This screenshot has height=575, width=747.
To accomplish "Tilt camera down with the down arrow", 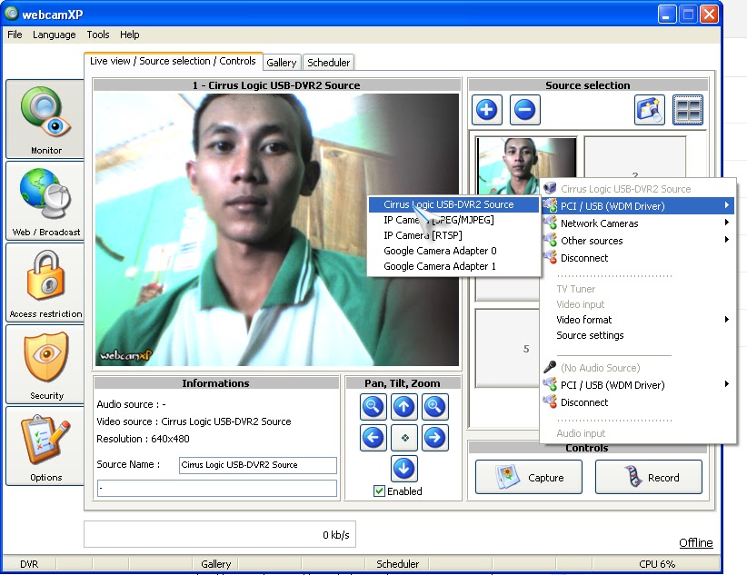I will (x=404, y=469).
